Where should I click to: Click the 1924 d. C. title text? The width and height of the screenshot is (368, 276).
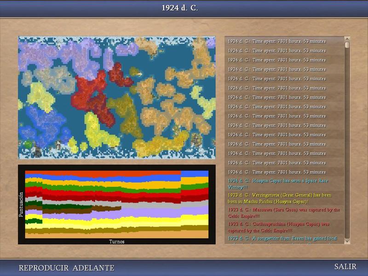180,8
